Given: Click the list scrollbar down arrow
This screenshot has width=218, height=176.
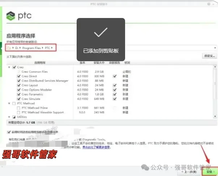Looking at the screenshot, I should pos(215,117).
